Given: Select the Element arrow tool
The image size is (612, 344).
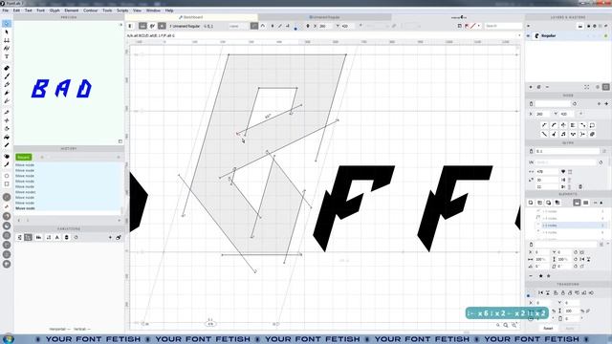Looking at the screenshot, I should click(x=7, y=32).
